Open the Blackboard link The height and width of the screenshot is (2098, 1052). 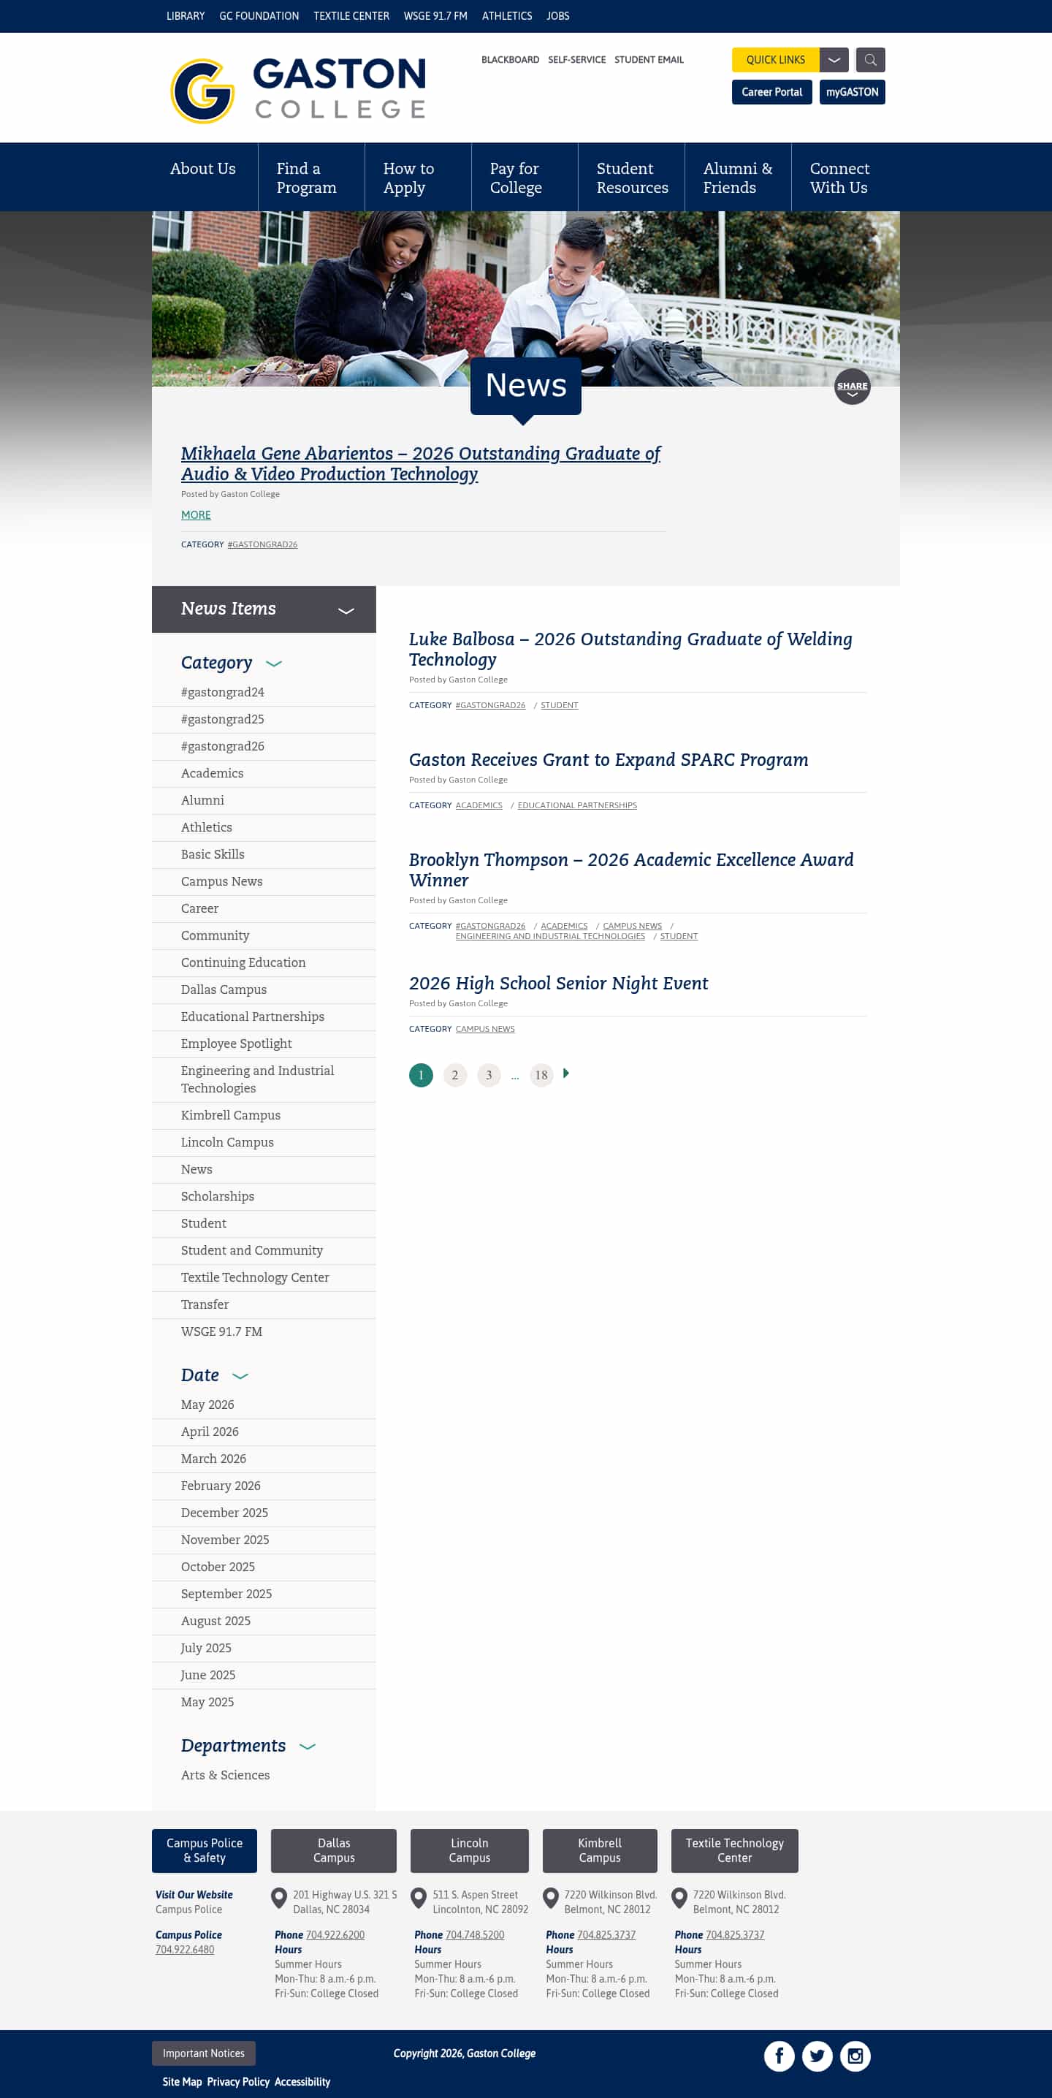coord(510,59)
